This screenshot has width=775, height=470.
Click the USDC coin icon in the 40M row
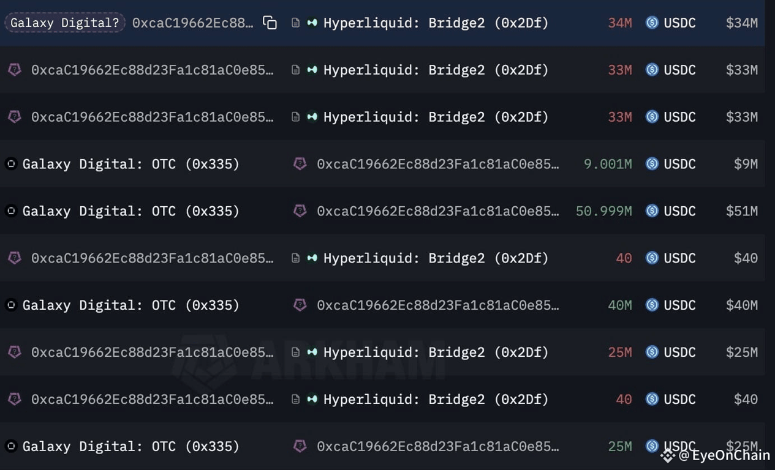click(652, 305)
